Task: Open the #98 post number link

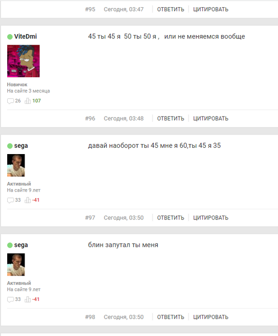Action: click(90, 317)
